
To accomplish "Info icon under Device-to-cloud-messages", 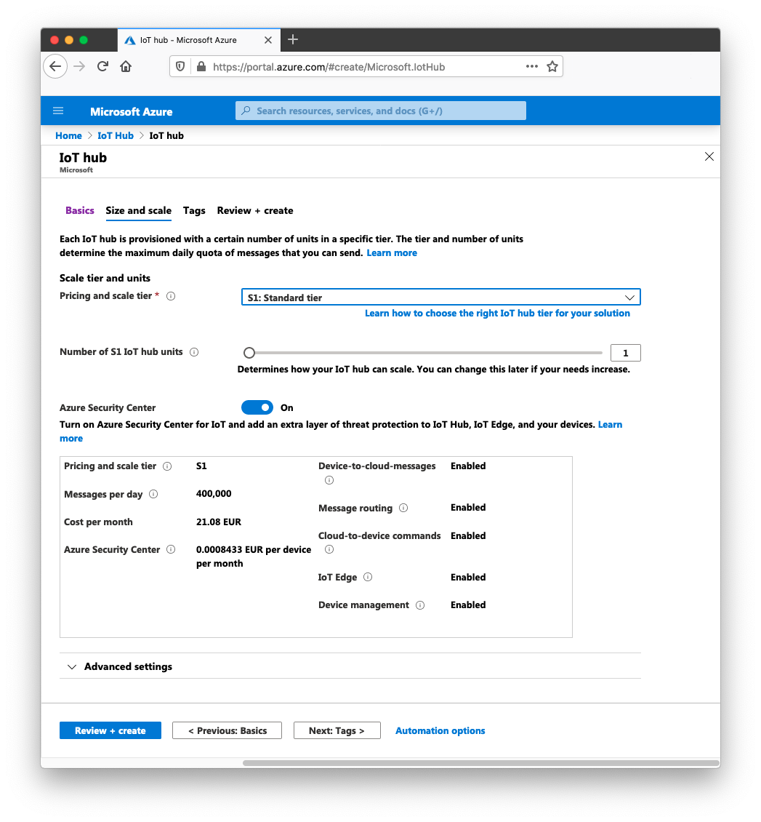I will 329,480.
